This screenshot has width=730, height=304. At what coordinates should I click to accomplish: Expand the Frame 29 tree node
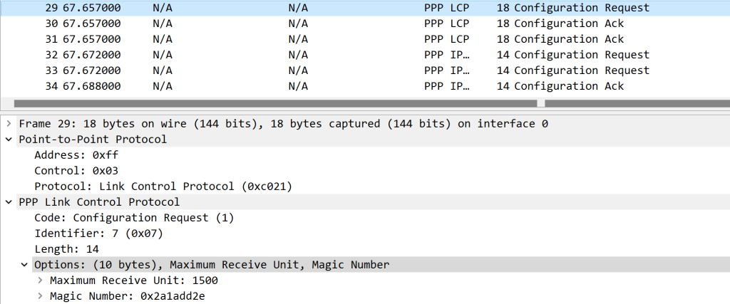click(x=9, y=124)
